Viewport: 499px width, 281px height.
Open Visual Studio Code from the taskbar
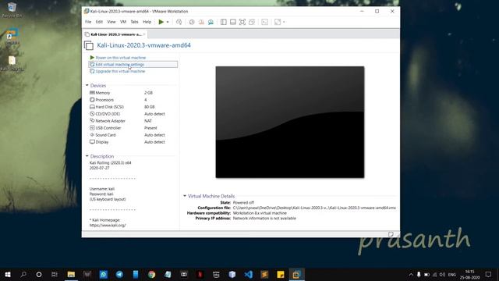[x=248, y=274]
